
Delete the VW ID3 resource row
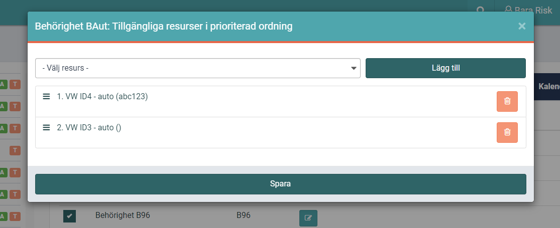[x=507, y=132]
